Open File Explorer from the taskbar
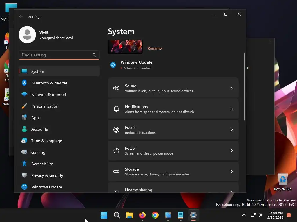 tap(130, 215)
